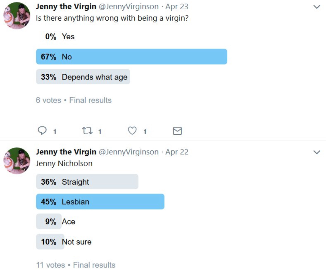Open Apr 23 tweet avatar picture
This screenshot has height=276, width=326.
(17, 16)
